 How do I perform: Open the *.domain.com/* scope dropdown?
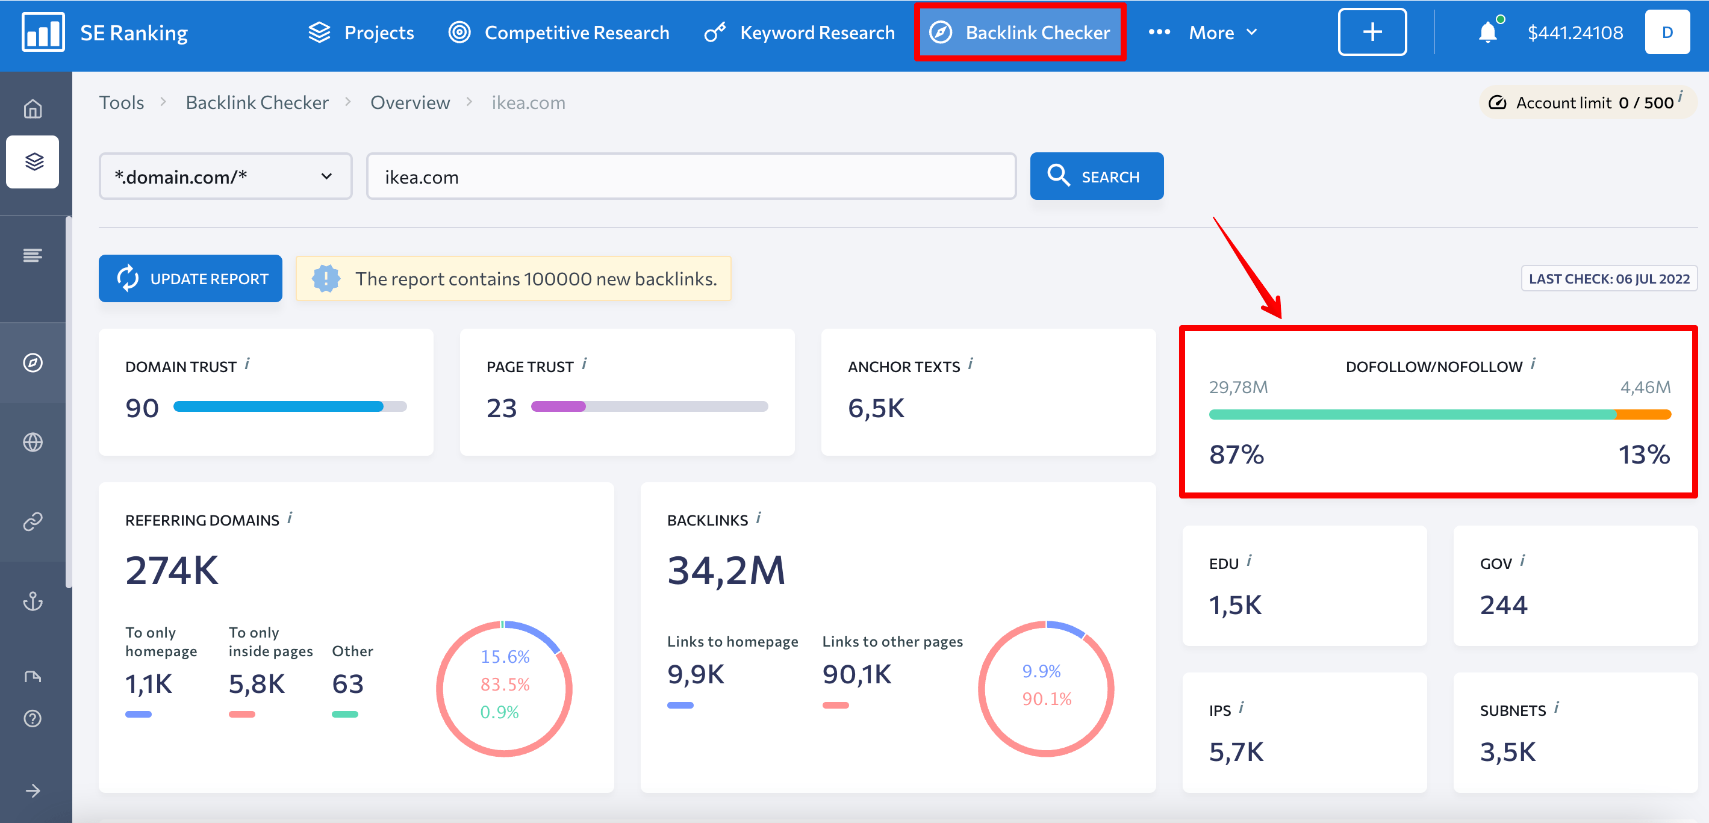tap(225, 176)
